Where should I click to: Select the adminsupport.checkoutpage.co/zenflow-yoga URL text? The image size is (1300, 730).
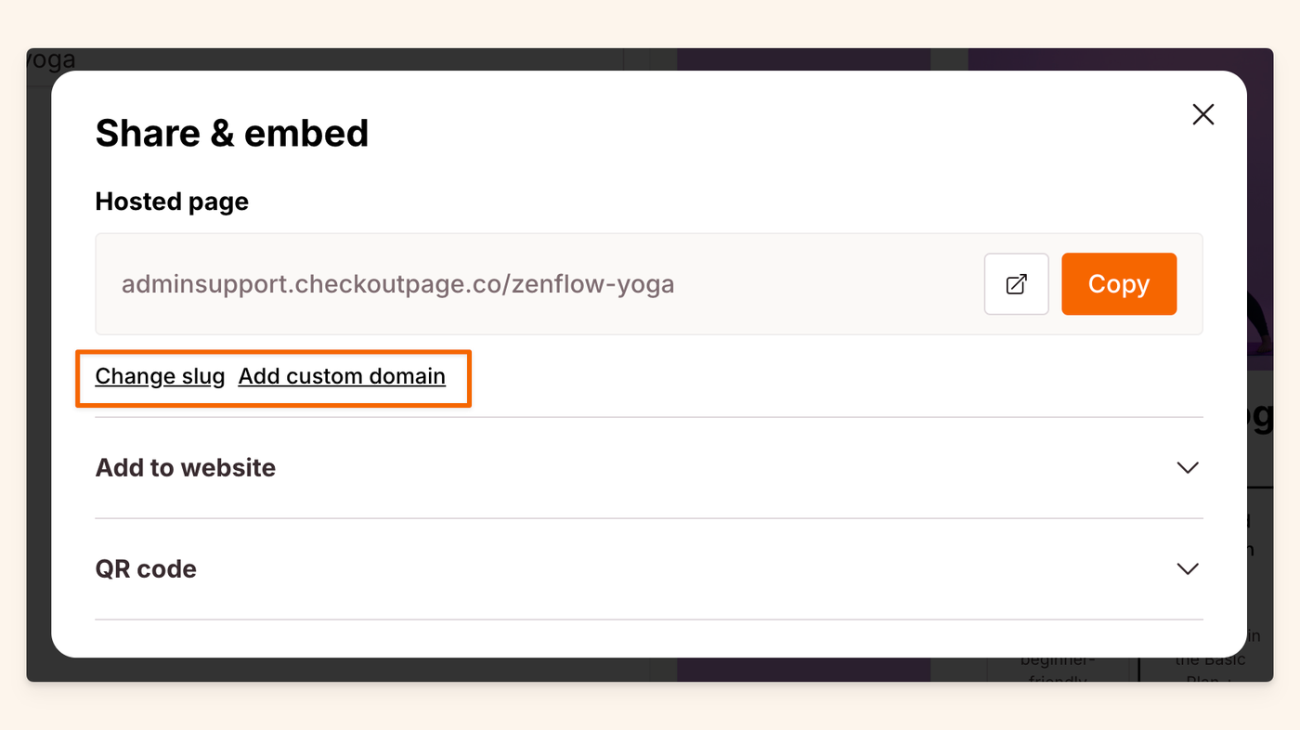[397, 284]
